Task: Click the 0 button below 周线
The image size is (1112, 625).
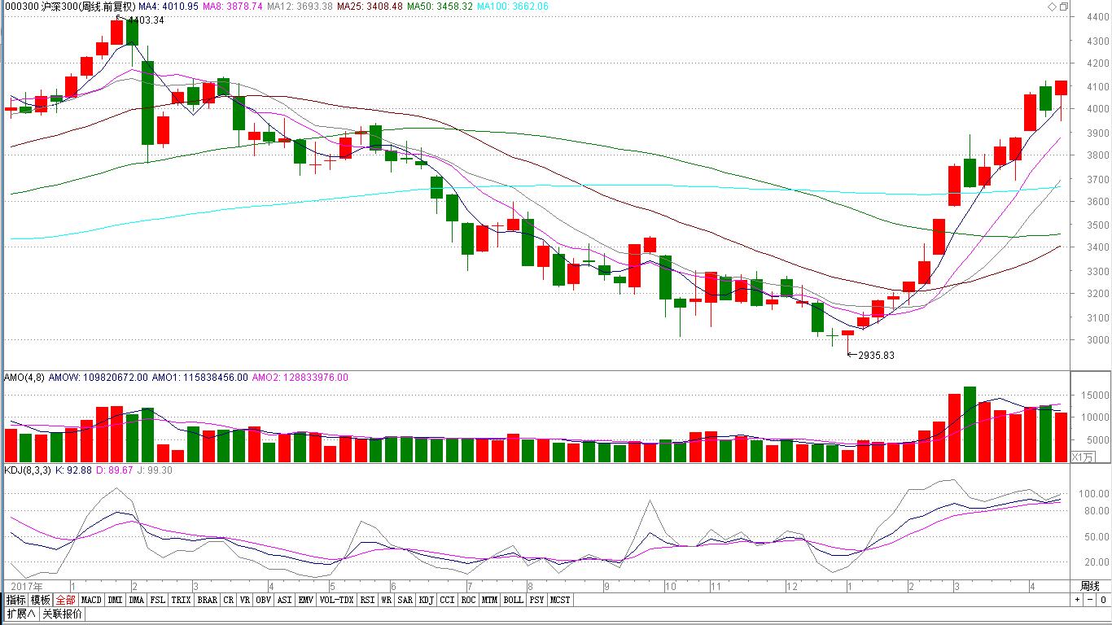Action: 1102,600
